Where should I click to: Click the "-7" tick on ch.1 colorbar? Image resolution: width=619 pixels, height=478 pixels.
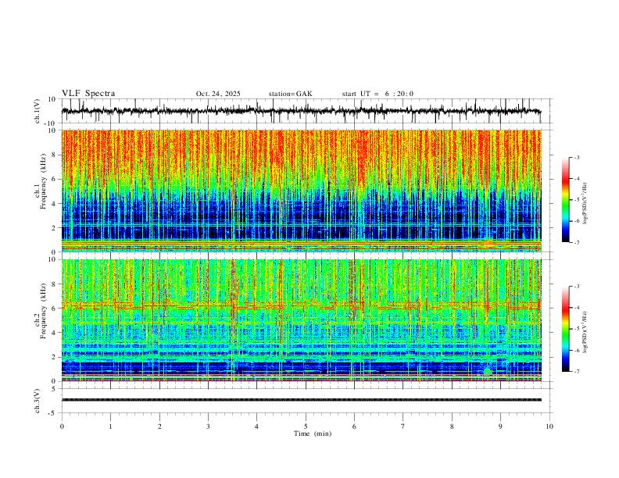point(577,243)
